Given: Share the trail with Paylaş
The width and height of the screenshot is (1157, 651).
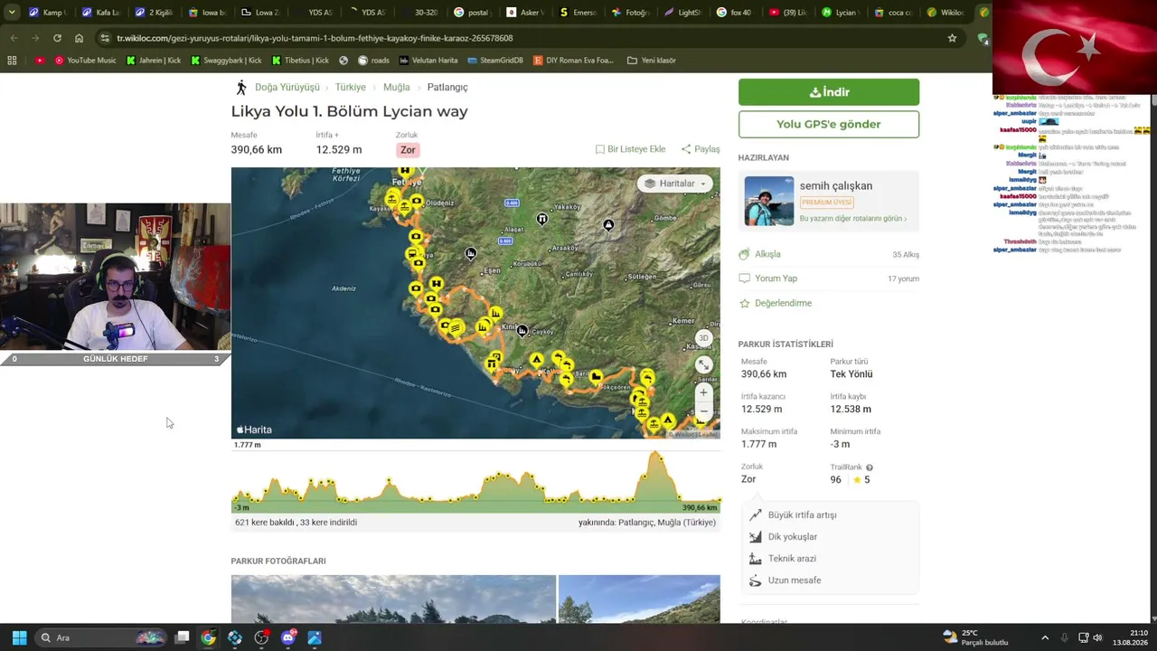Looking at the screenshot, I should 701,149.
